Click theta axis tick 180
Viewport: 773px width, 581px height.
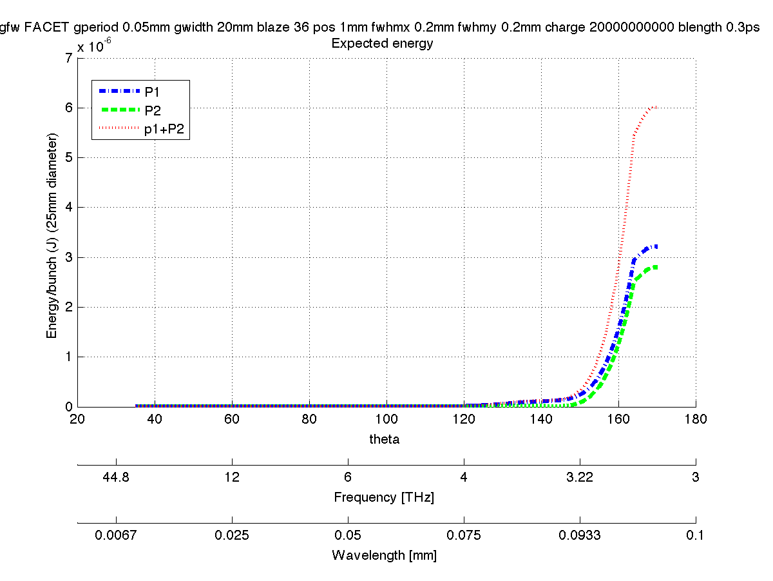pyautogui.click(x=696, y=419)
